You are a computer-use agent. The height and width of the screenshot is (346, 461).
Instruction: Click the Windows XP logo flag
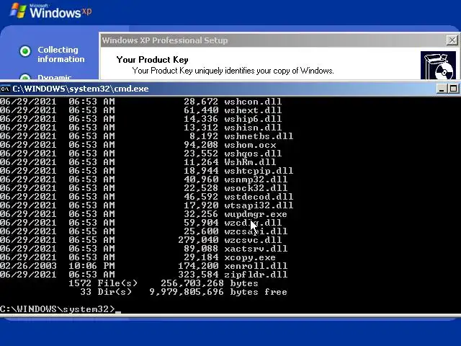tap(18, 11)
